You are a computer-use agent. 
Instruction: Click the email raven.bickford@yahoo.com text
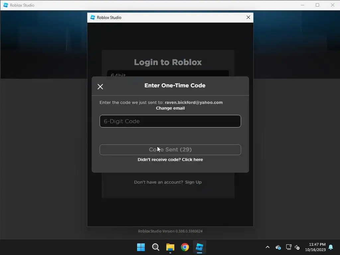[194, 102]
